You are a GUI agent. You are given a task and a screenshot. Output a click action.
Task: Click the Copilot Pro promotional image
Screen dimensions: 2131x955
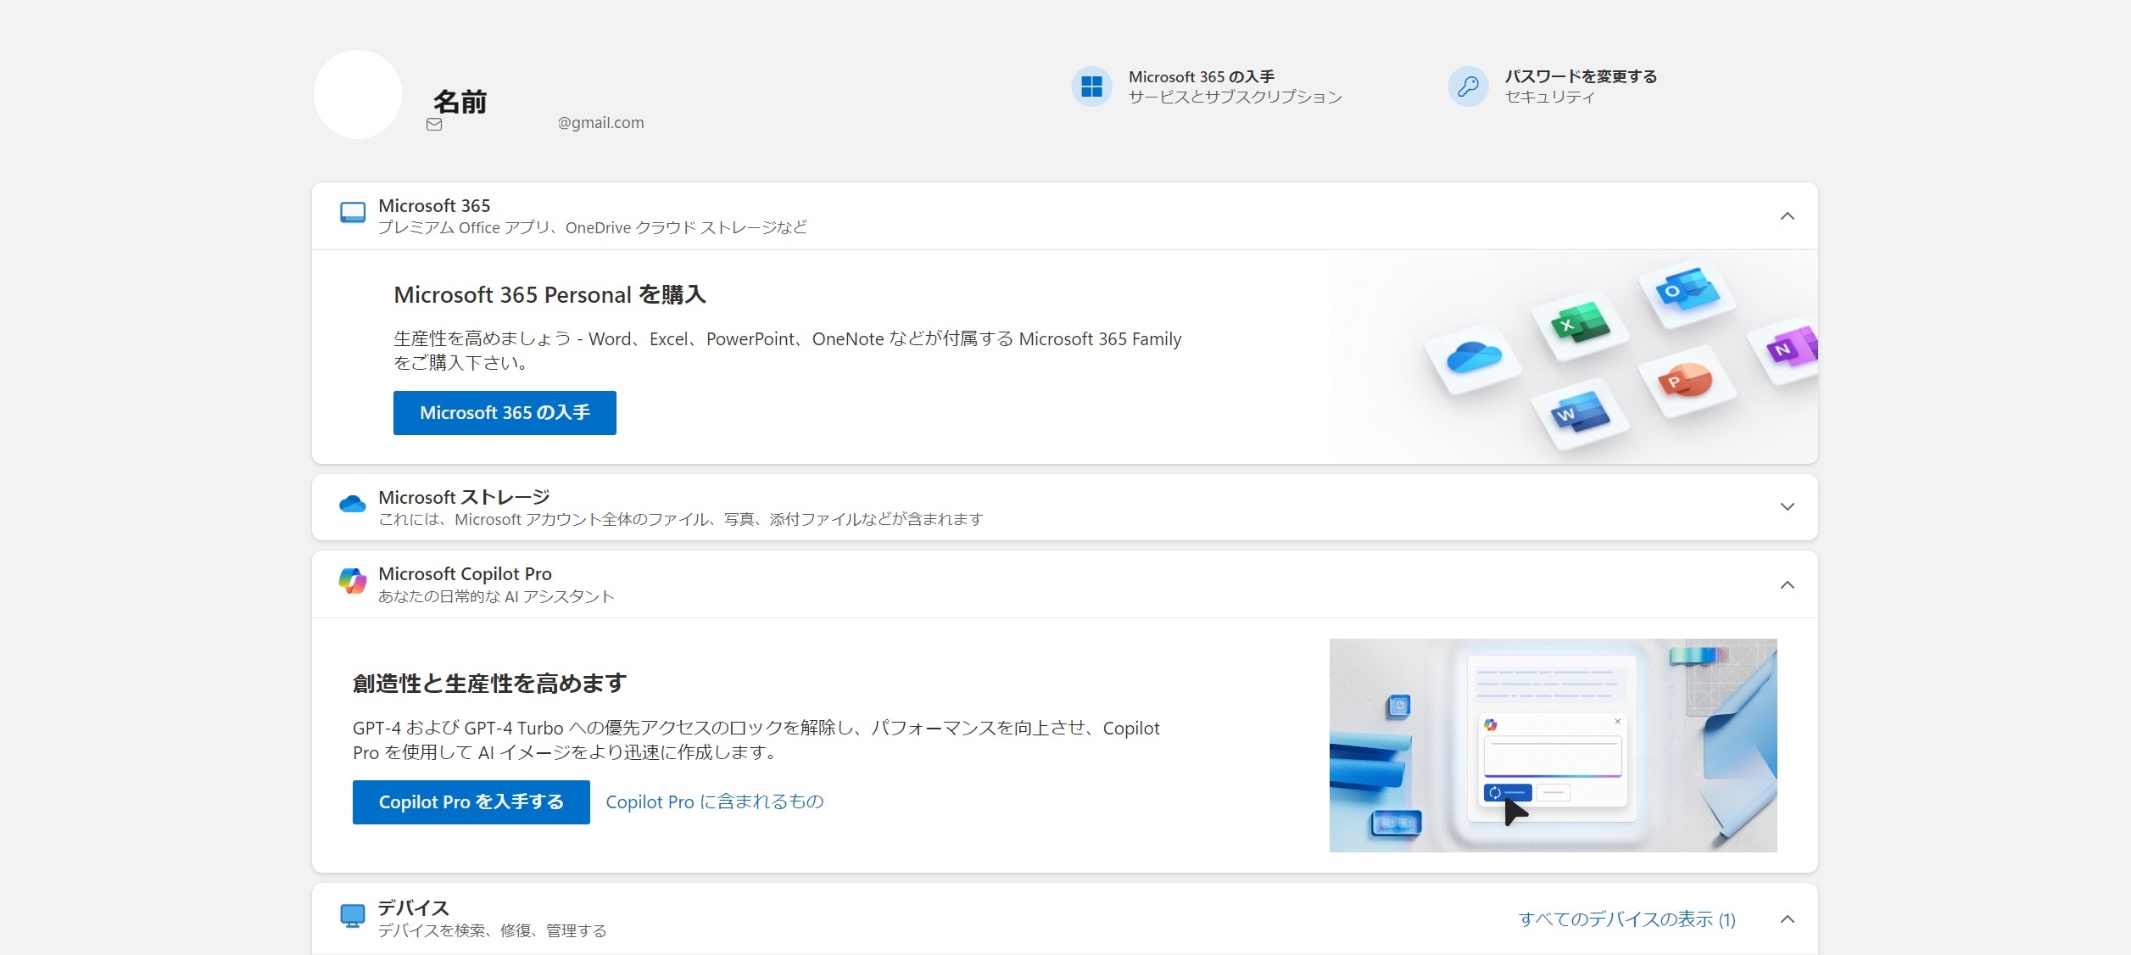pos(1552,746)
